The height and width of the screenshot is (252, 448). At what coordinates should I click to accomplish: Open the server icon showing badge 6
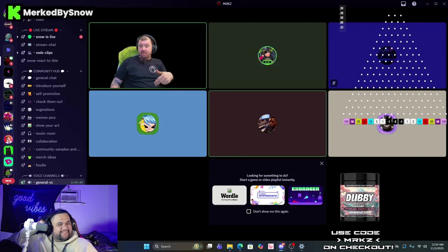coord(8,38)
